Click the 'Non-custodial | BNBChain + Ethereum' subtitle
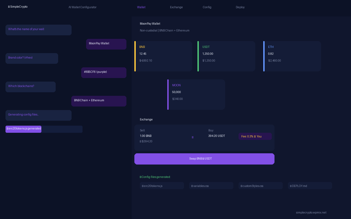This screenshot has width=351, height=219. coord(165,31)
